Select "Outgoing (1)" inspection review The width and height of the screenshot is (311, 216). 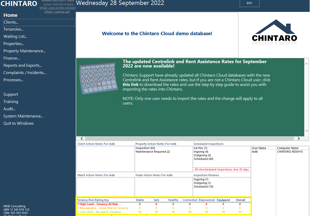click(x=202, y=183)
